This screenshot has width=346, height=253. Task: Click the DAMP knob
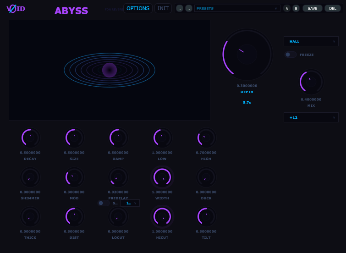118,138
